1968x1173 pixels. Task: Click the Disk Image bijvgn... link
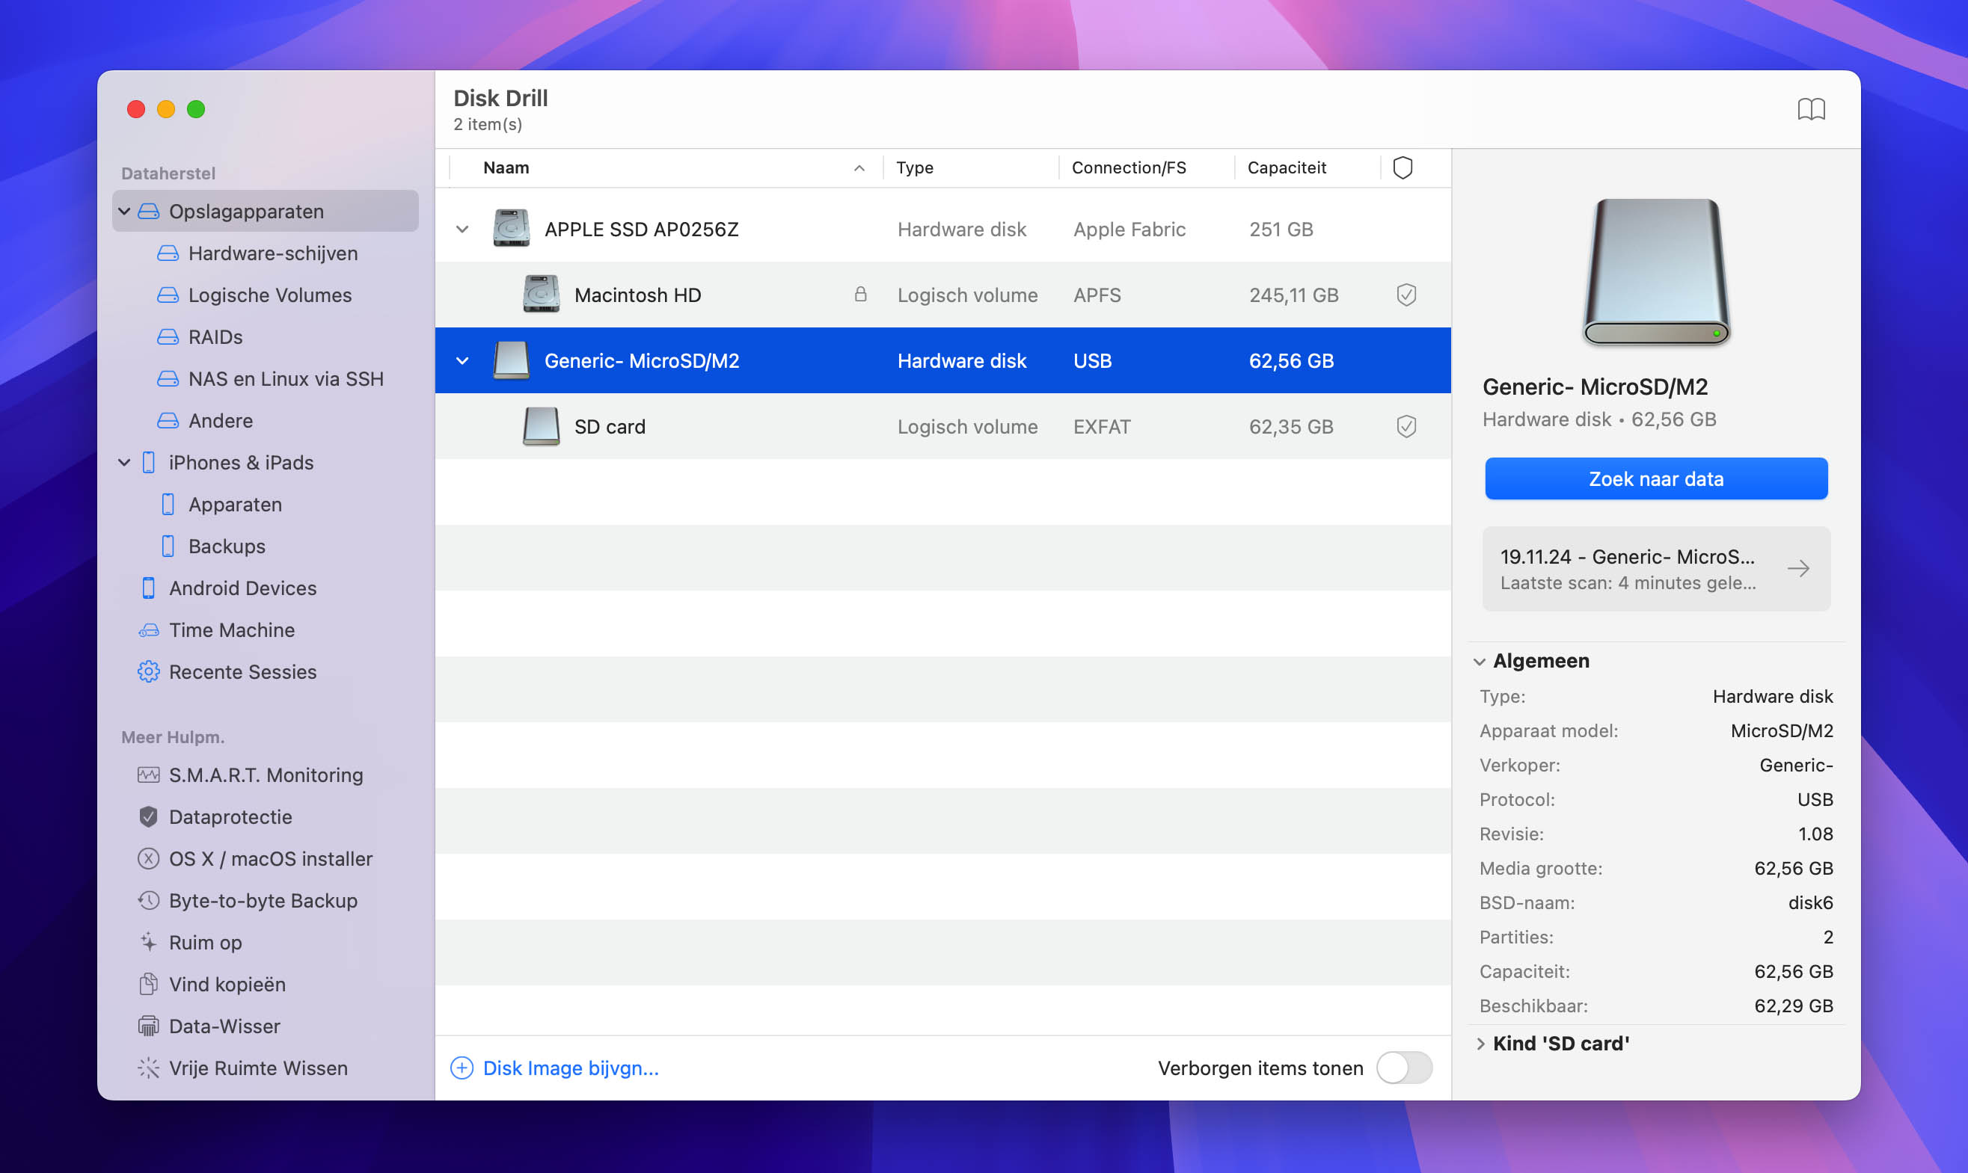coord(570,1068)
